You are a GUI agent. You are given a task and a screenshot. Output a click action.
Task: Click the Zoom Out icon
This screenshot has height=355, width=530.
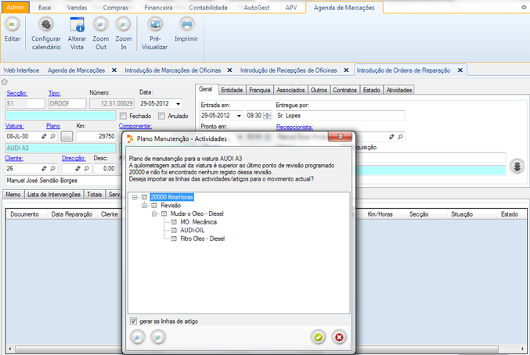[x=101, y=25]
